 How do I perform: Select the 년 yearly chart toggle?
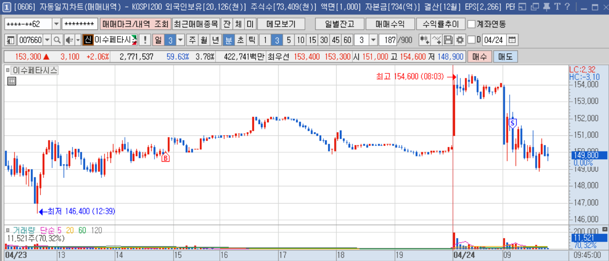215,40
